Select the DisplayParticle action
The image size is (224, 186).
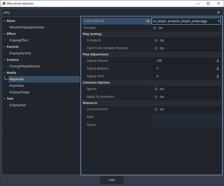(x=20, y=53)
